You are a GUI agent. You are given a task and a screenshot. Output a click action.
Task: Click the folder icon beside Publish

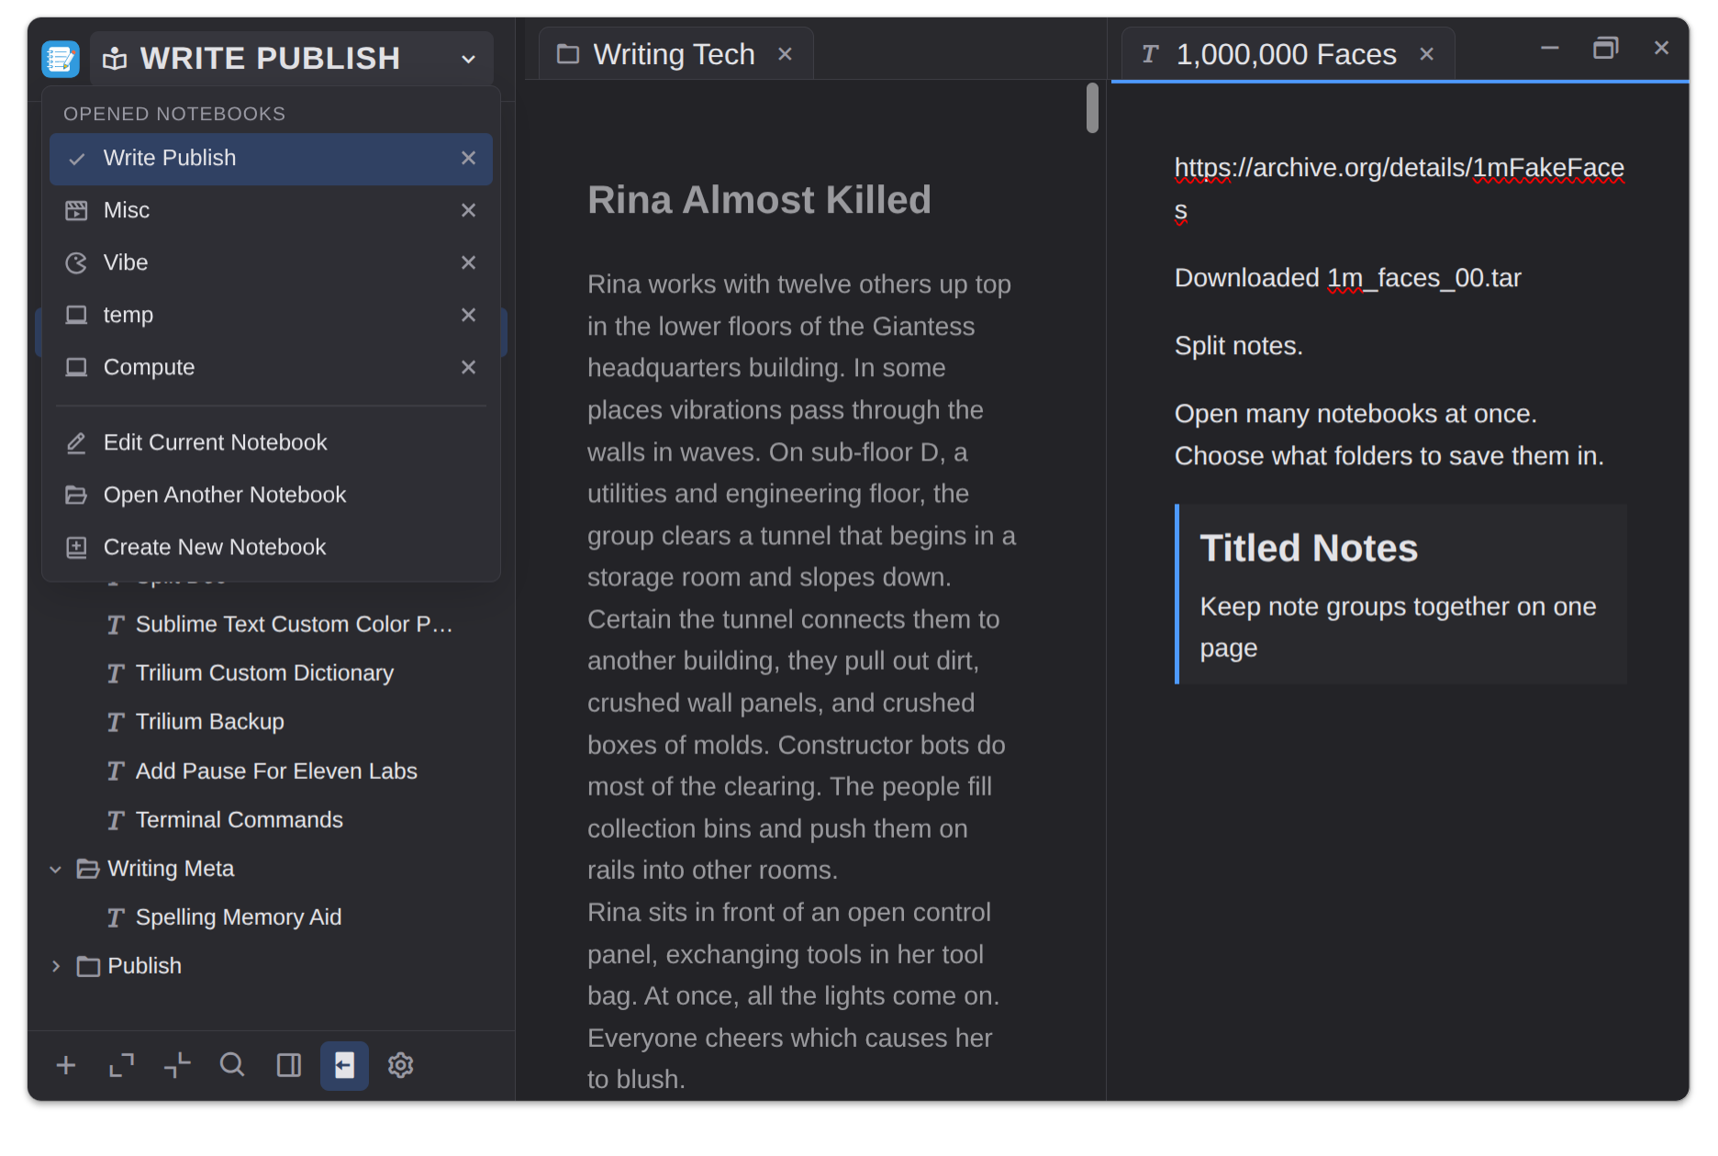[x=88, y=966]
